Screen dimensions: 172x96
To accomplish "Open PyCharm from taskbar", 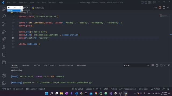I will (101, 93).
